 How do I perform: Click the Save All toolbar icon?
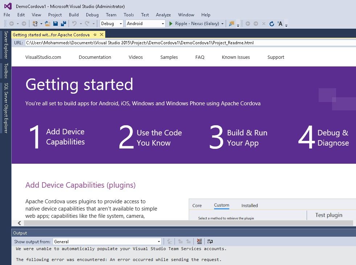pos(64,24)
